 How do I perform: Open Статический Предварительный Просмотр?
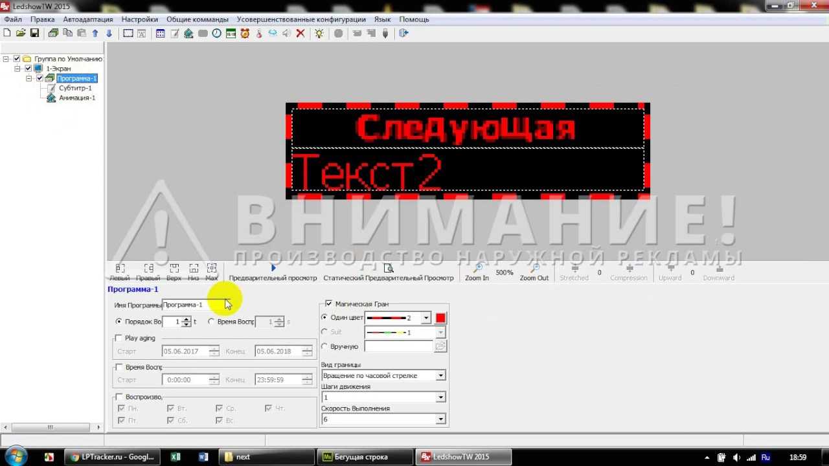pos(389,272)
